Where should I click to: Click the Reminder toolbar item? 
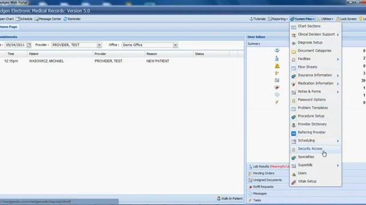coord(72,19)
